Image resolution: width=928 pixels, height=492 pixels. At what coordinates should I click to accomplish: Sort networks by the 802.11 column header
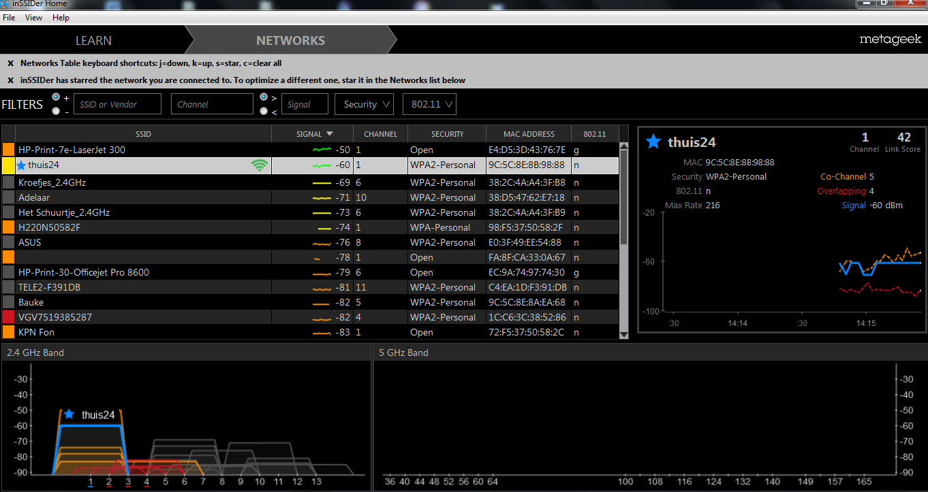(x=595, y=134)
